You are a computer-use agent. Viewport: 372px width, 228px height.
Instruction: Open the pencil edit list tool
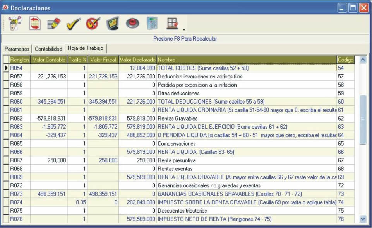point(54,23)
